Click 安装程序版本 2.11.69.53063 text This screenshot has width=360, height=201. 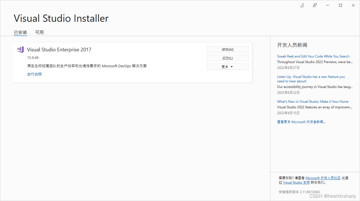299,192
